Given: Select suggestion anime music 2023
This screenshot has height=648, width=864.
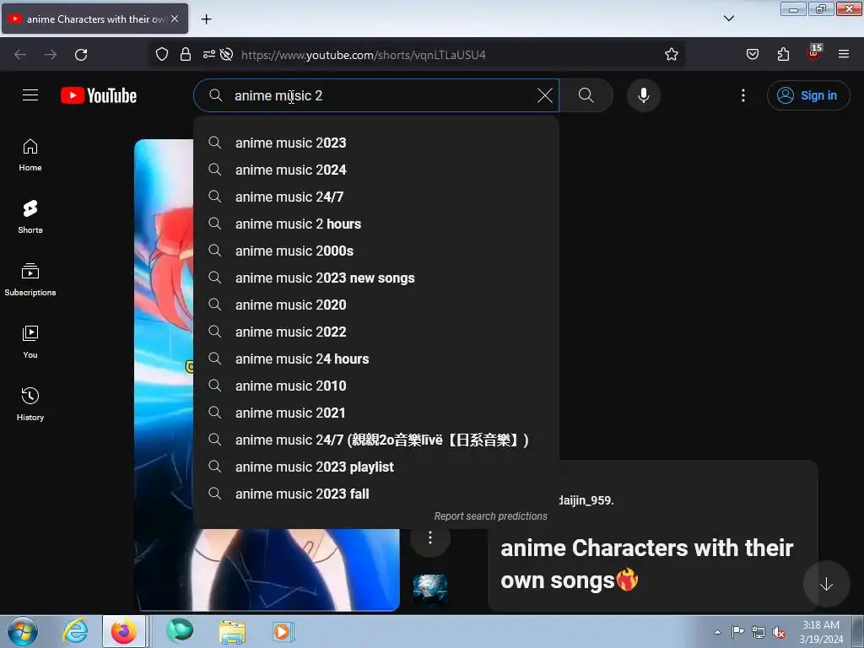Looking at the screenshot, I should [375, 143].
